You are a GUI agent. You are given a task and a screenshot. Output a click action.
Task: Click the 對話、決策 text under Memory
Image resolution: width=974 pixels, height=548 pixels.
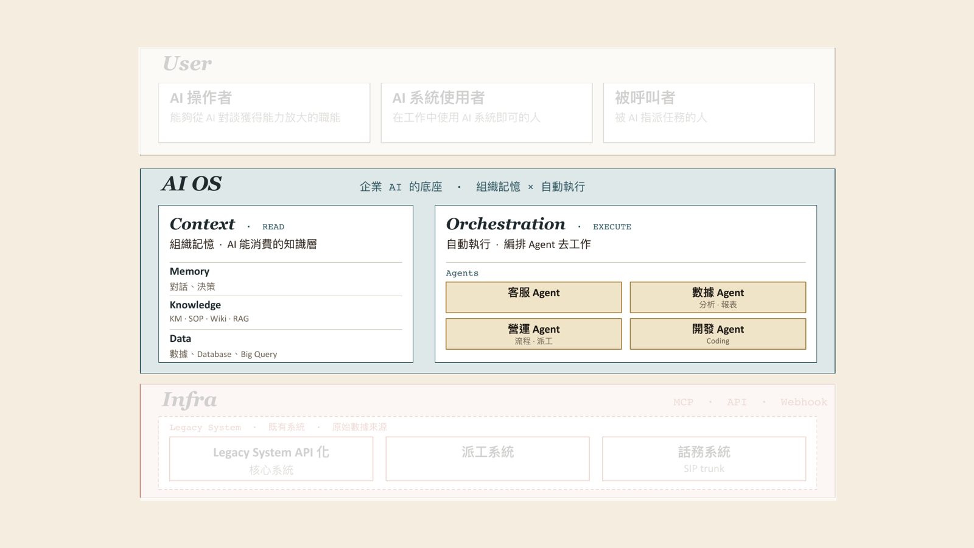[192, 286]
